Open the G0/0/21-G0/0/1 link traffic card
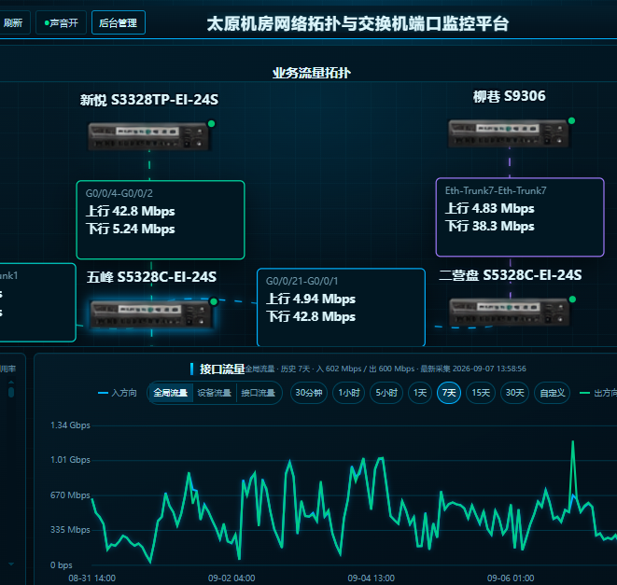The image size is (617, 585). coord(341,307)
